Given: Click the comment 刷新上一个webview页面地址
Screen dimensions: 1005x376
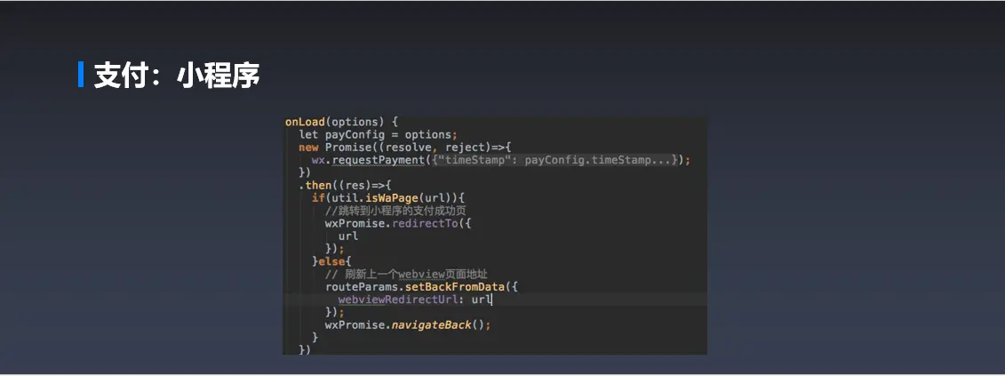Looking at the screenshot, I should (406, 274).
